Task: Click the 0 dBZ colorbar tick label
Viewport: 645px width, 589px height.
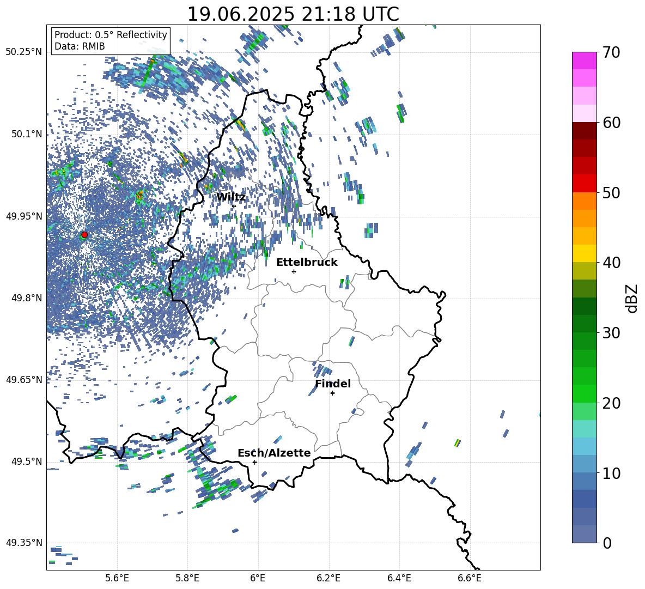Action: point(606,543)
